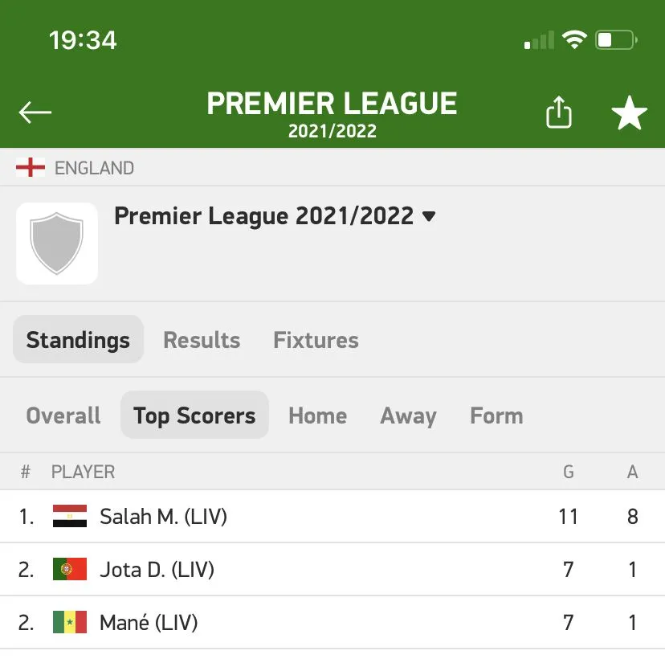Toggle the favorite star icon
Screen dimensions: 665x659
click(629, 114)
